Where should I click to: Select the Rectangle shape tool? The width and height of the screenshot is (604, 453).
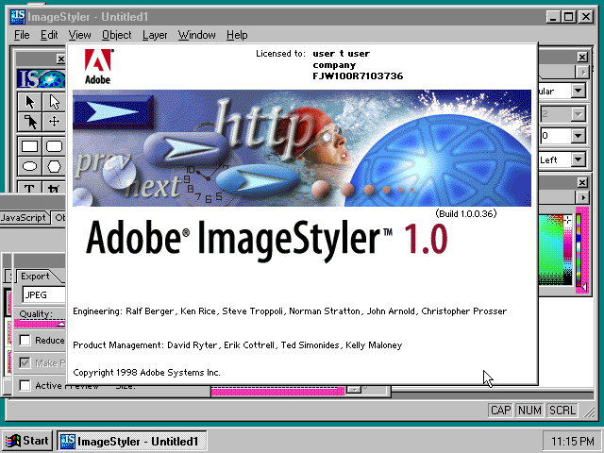(29, 146)
